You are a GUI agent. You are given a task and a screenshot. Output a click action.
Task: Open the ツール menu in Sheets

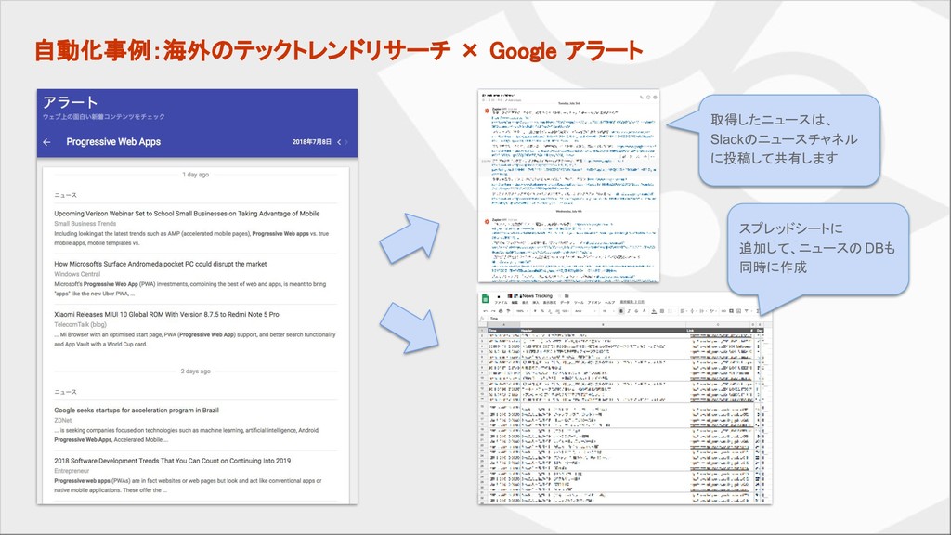[579, 303]
